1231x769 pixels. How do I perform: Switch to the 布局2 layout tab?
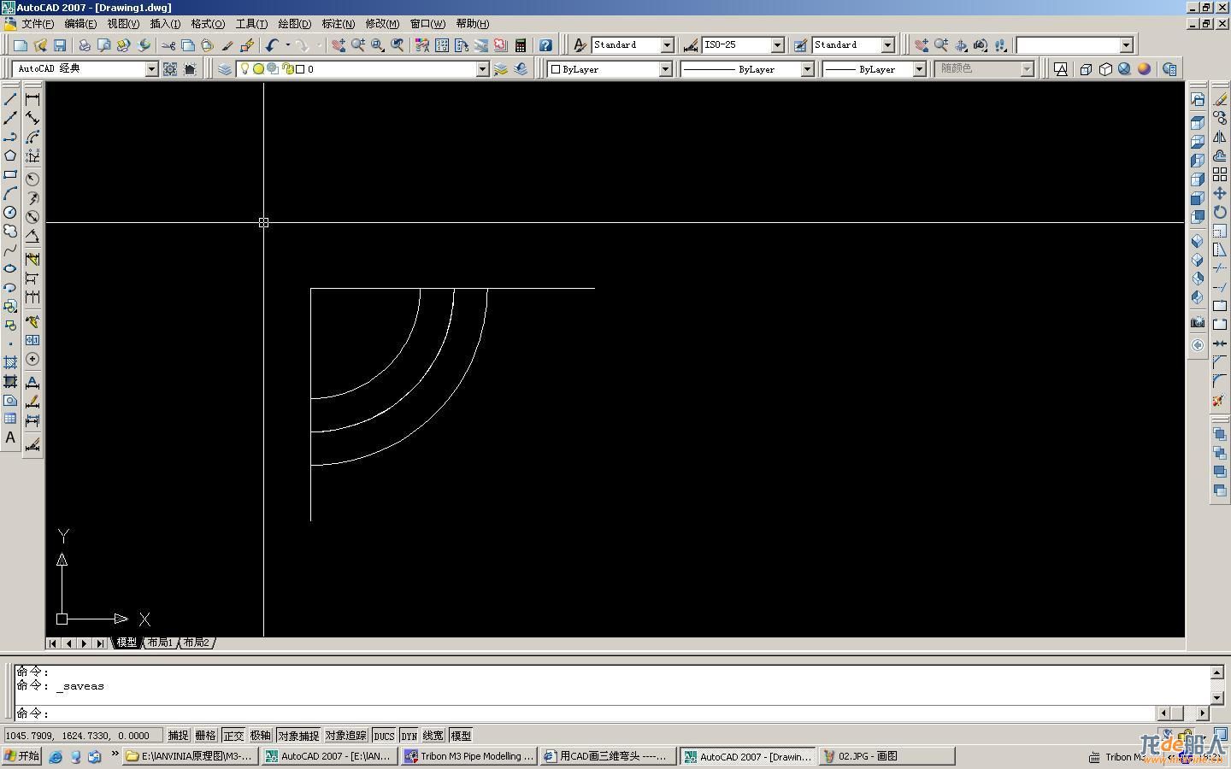[196, 643]
